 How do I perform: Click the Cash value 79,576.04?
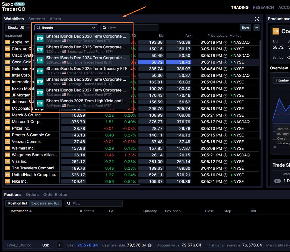88,245
